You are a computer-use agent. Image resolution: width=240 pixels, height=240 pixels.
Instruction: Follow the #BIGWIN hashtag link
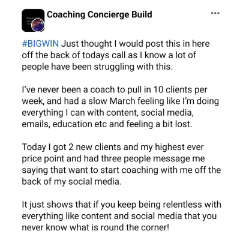coord(40,44)
